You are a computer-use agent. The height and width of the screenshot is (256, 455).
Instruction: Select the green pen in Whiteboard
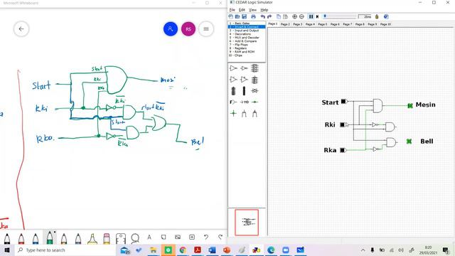tap(50, 238)
